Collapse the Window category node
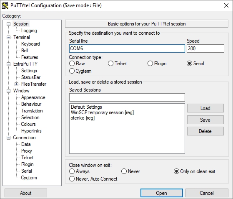The width and height of the screenshot is (233, 199). click(x=9, y=91)
